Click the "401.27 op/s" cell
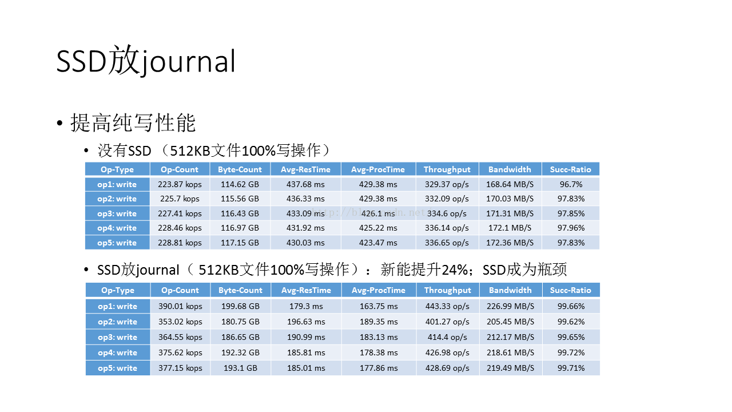Screen dimensions: 732x412 point(447,322)
